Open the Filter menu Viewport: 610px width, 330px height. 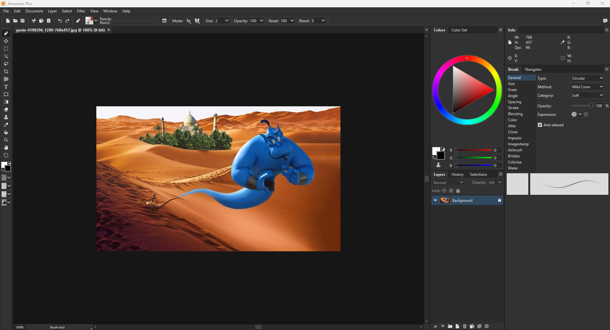(x=81, y=11)
